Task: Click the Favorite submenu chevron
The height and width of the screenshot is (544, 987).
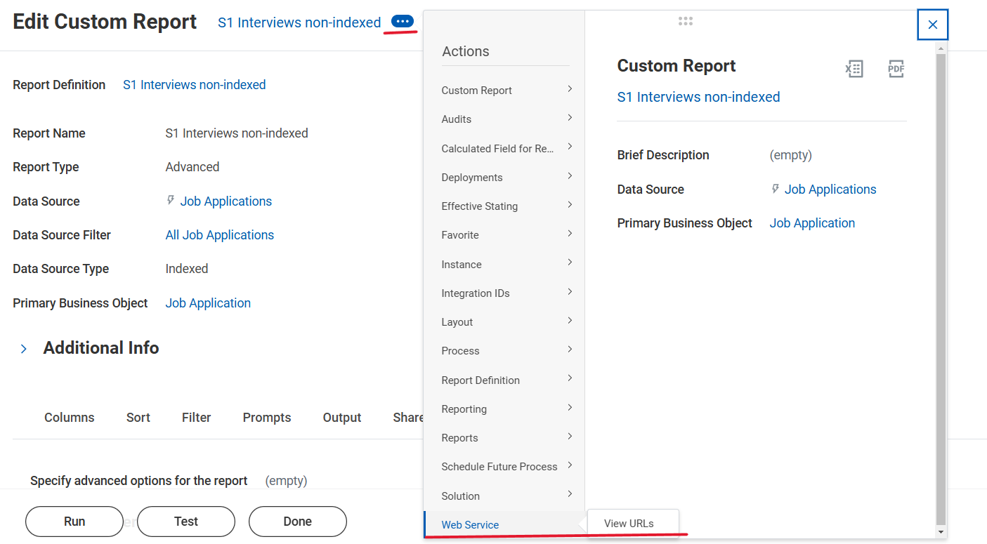Action: tap(570, 234)
